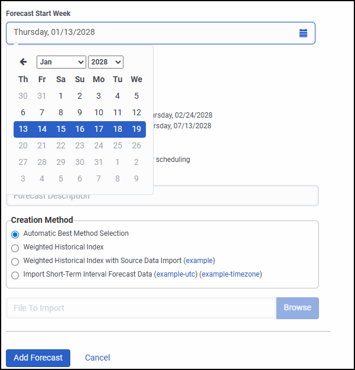
Task: Click the Forecast Start Week date field
Action: 154,33
